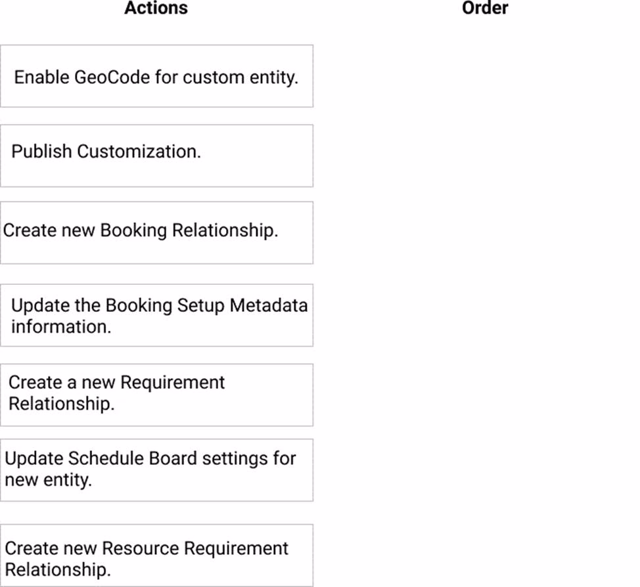Click 'new entity.' text in Schedule Board box
The height and width of the screenshot is (587, 640).
pyautogui.click(x=48, y=480)
